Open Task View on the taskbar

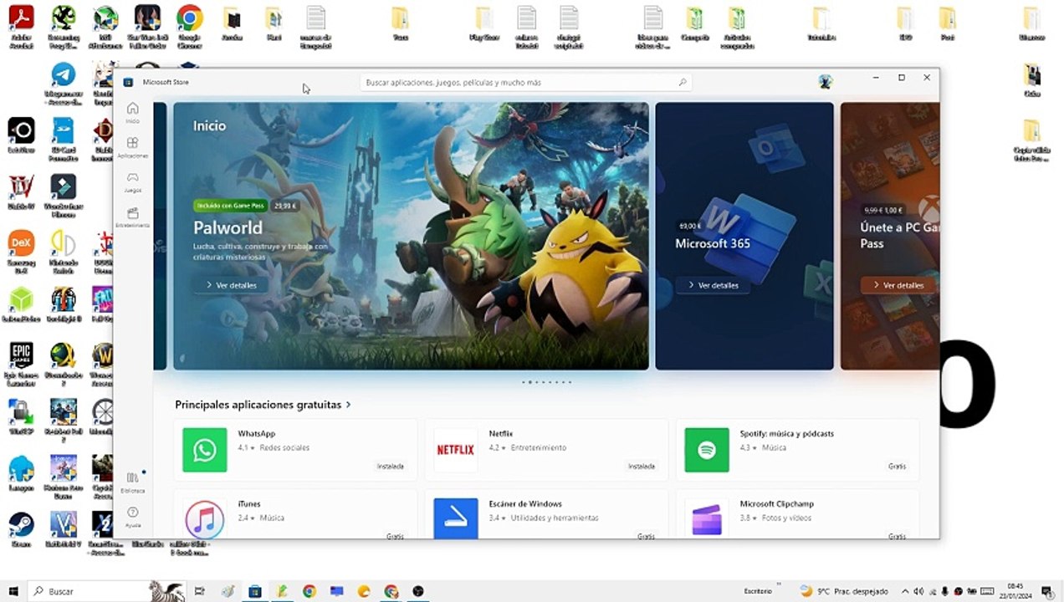(x=199, y=591)
